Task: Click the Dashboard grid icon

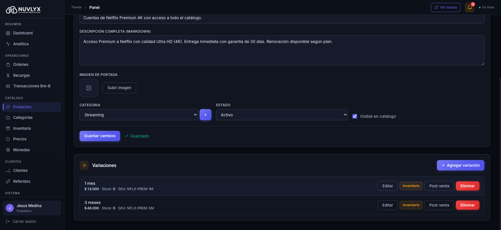Action: [8, 33]
